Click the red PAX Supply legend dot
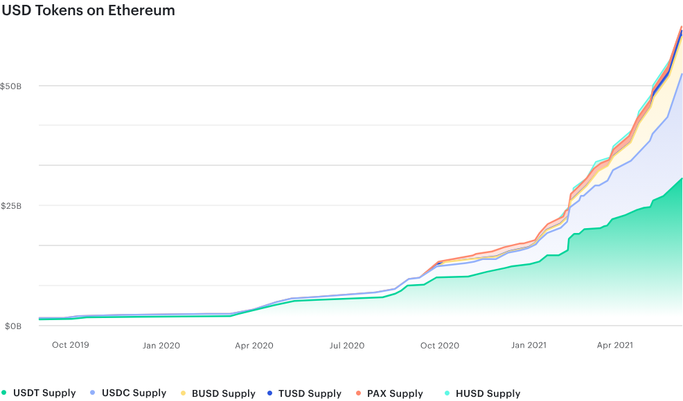This screenshot has width=683, height=401. pyautogui.click(x=358, y=393)
